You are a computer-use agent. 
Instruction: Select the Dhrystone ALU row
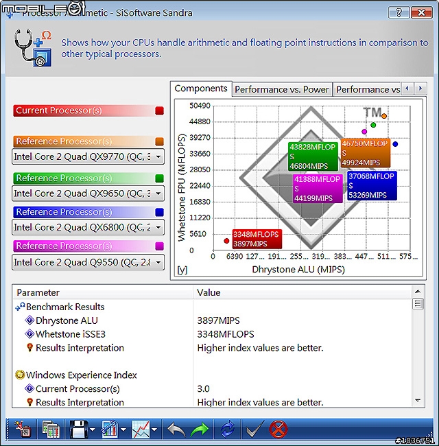click(x=212, y=320)
